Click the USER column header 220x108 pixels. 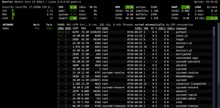tap(105, 29)
